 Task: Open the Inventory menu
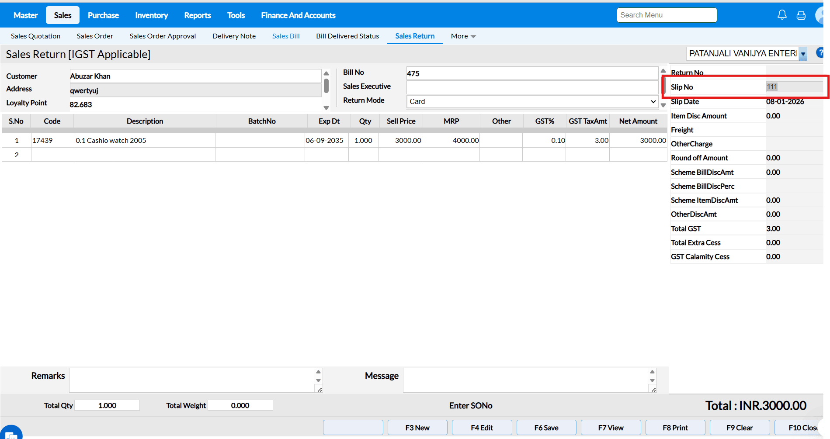click(x=151, y=15)
